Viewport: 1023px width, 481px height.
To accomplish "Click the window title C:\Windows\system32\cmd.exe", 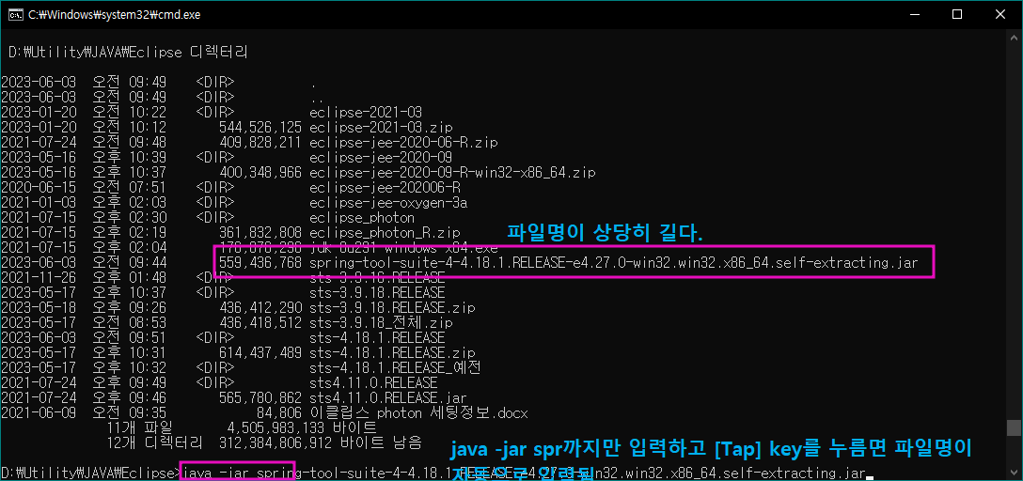I will point(114,14).
